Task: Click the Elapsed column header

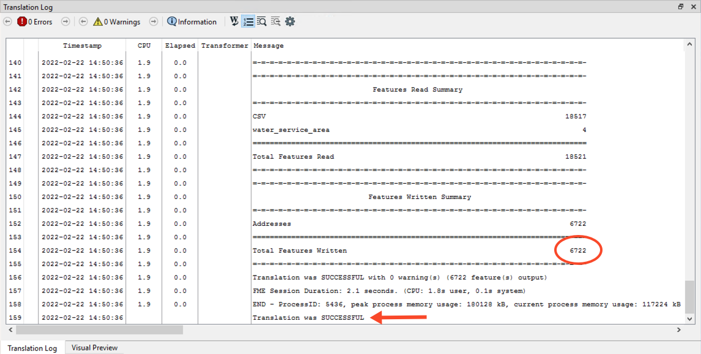Action: click(x=180, y=46)
